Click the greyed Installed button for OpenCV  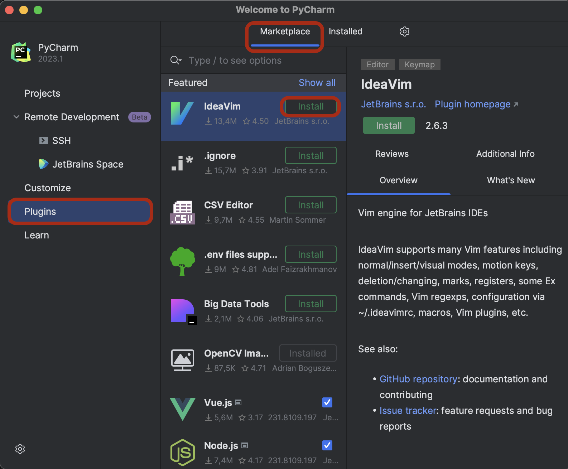coord(308,353)
